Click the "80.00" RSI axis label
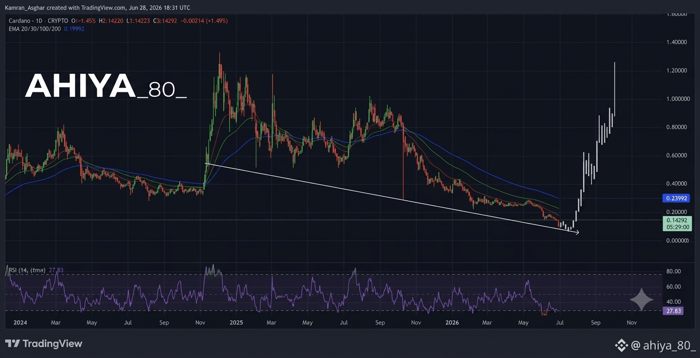 [674, 271]
